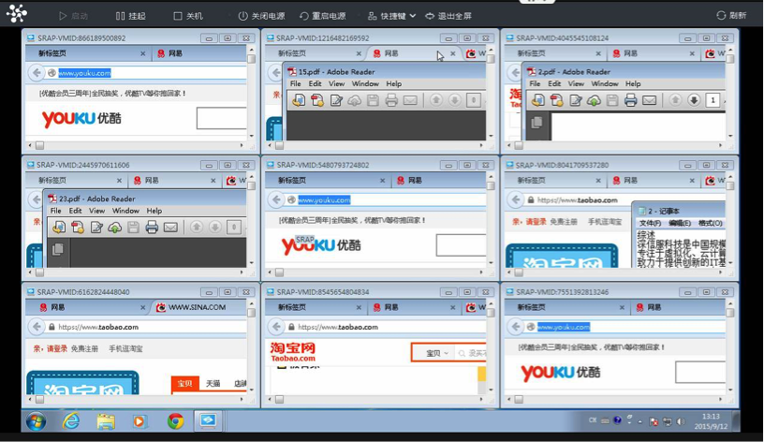
Task: Click the YOUKU 优酷 logo in VM 7551392813246
Action: click(x=560, y=373)
